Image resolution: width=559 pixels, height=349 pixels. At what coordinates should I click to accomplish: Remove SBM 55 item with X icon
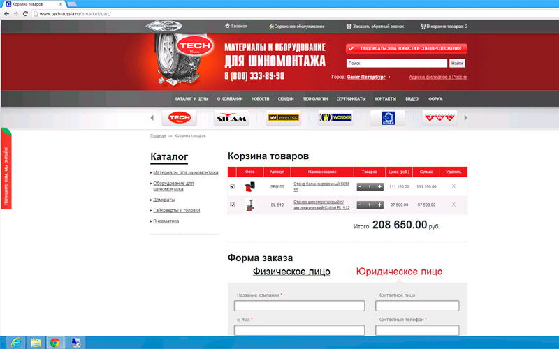pos(453,186)
